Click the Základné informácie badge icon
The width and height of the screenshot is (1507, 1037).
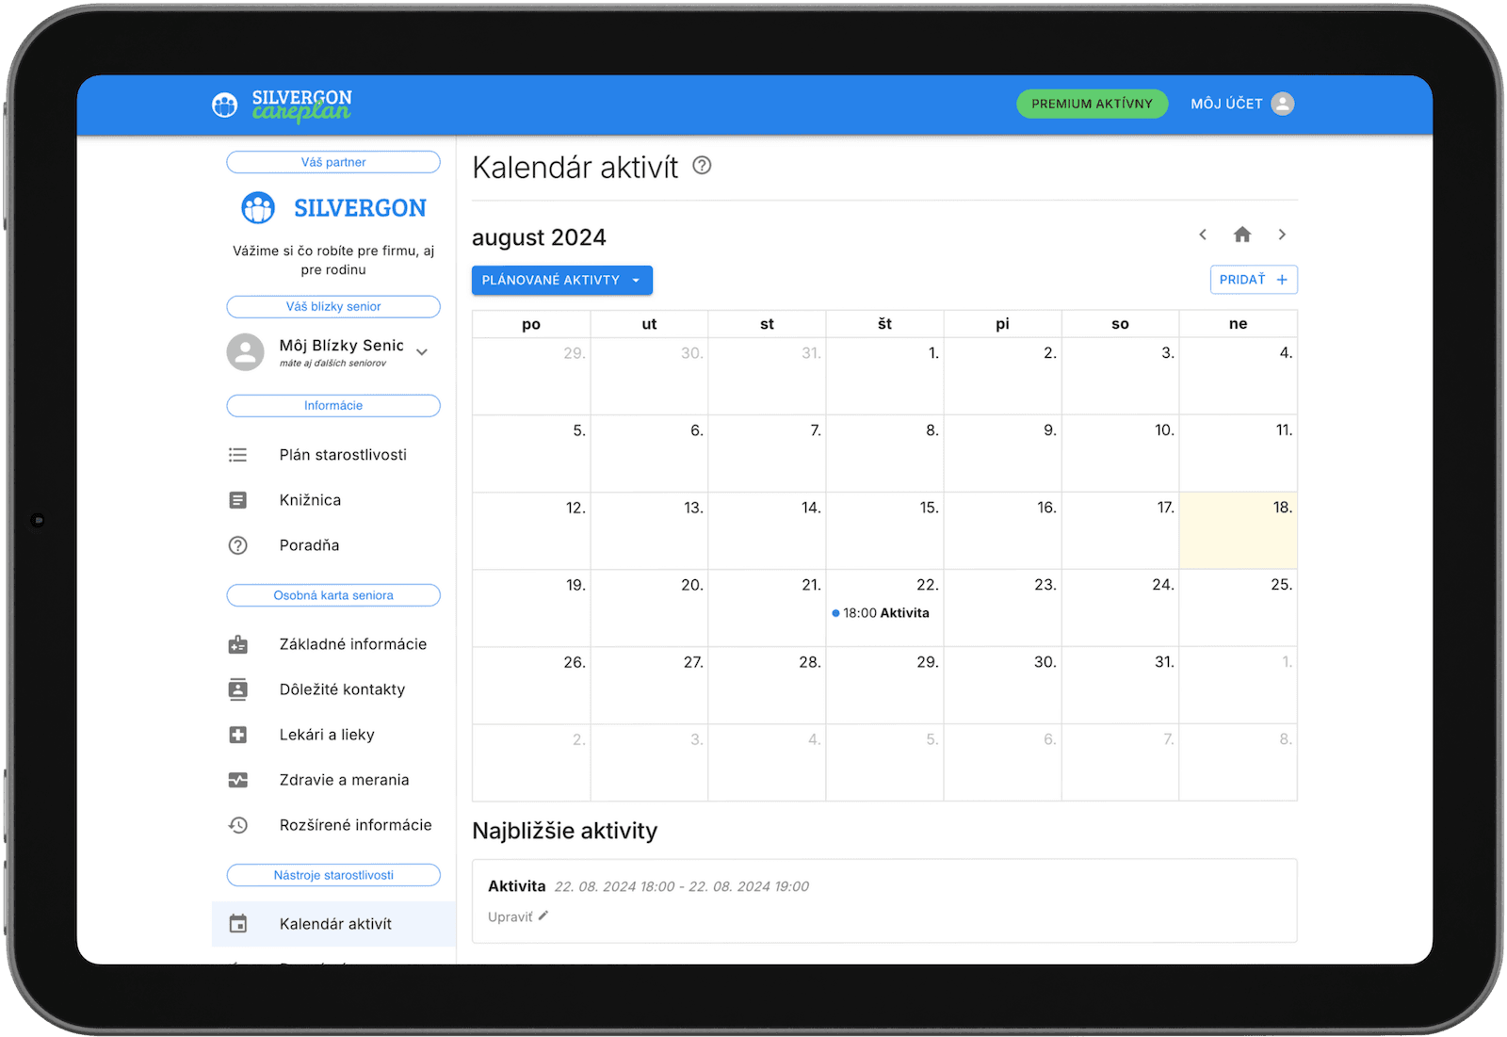click(237, 644)
